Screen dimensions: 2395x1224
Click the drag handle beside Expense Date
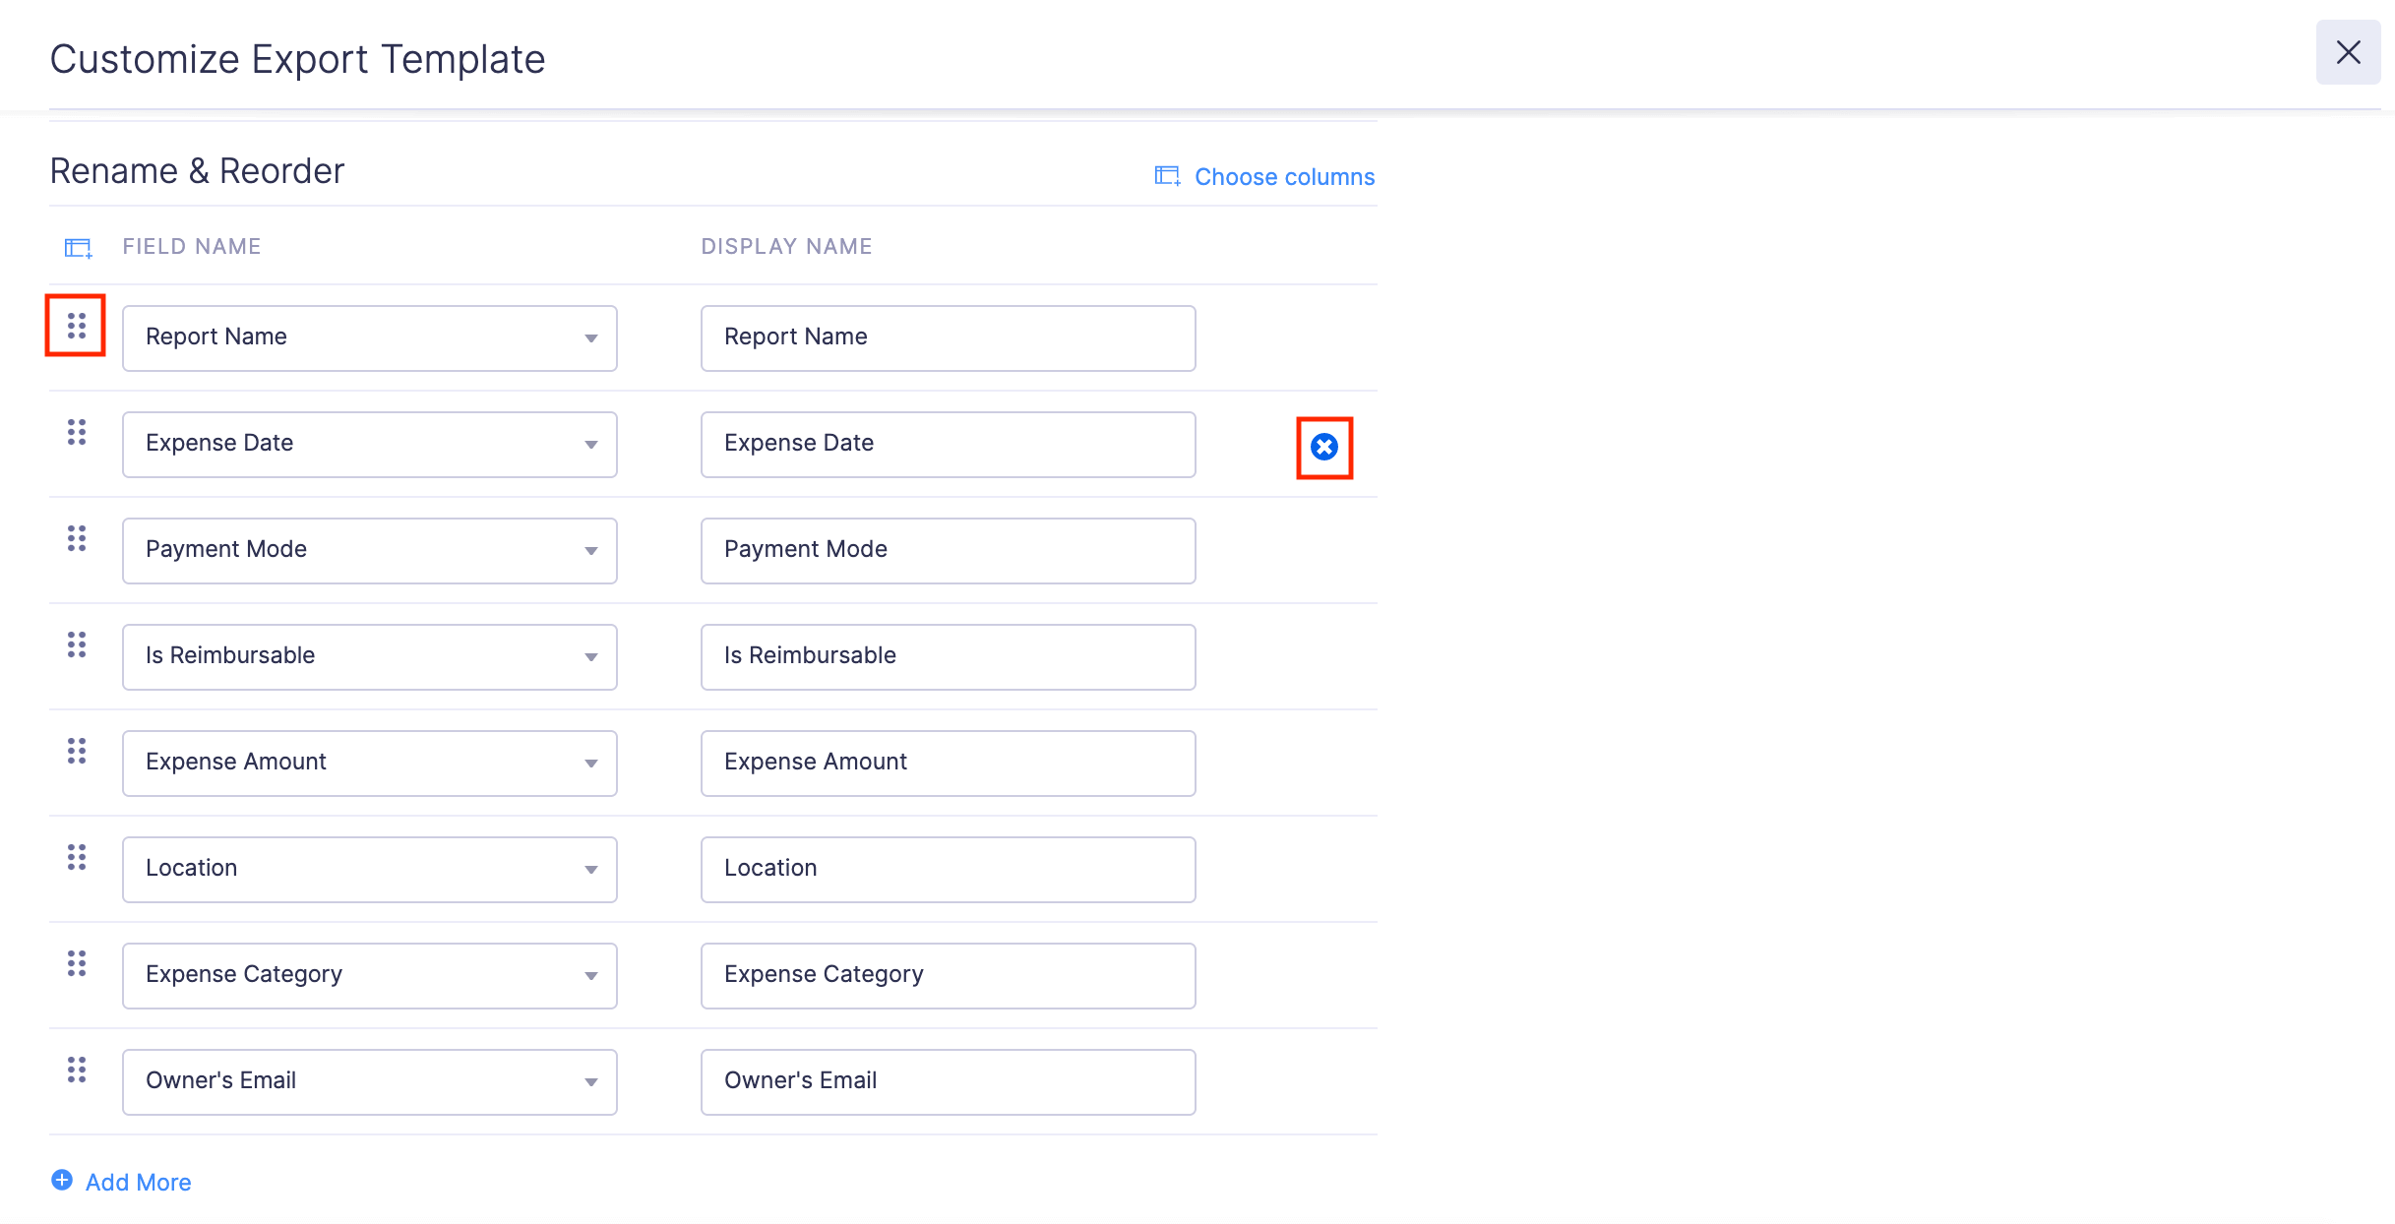coord(76,432)
